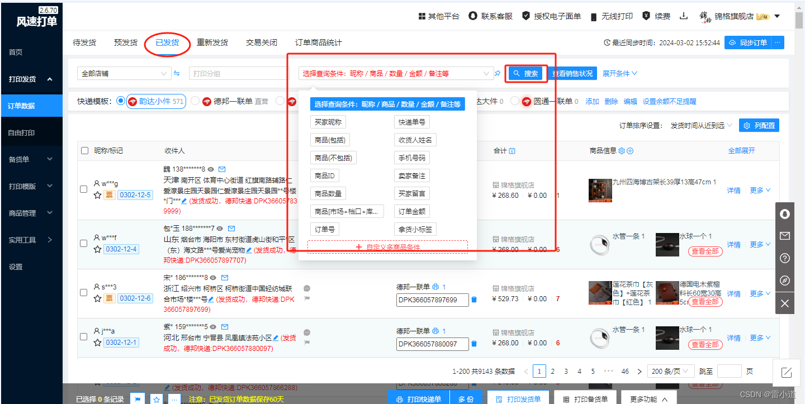Switch to 重新发货 tab

[212, 42]
